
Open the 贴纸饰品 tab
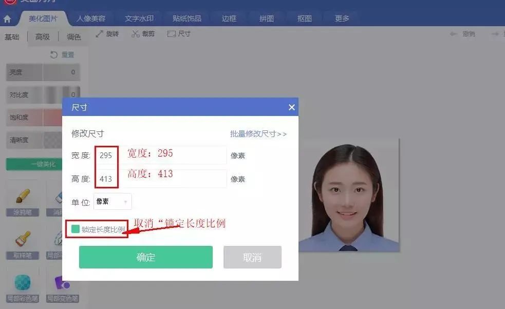187,18
